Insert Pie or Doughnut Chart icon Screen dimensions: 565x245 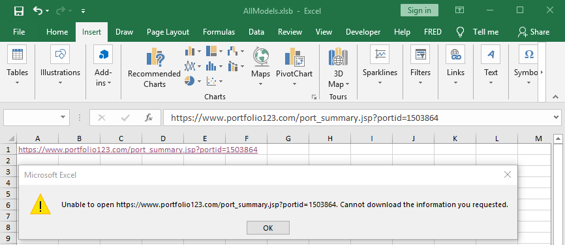(190, 81)
